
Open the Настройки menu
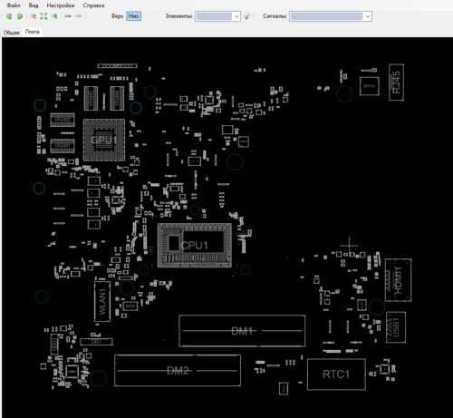tap(61, 5)
